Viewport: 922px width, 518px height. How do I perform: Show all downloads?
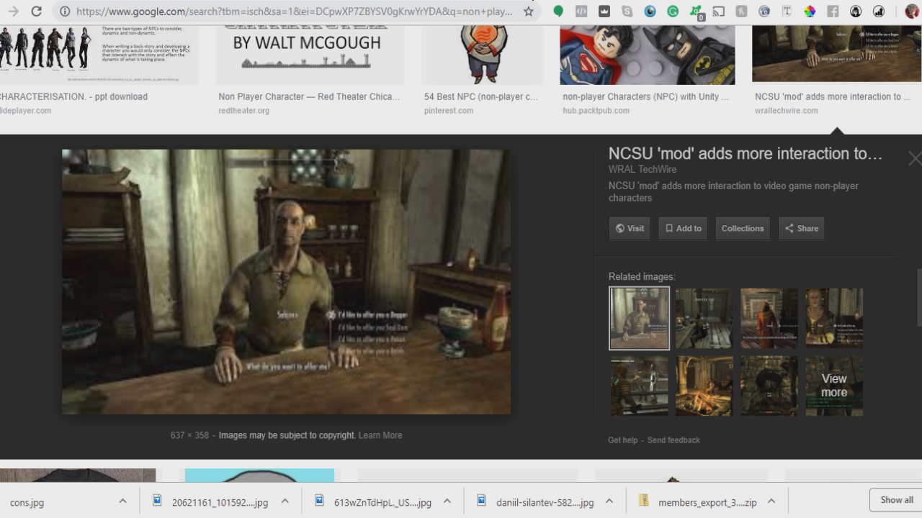tap(896, 500)
